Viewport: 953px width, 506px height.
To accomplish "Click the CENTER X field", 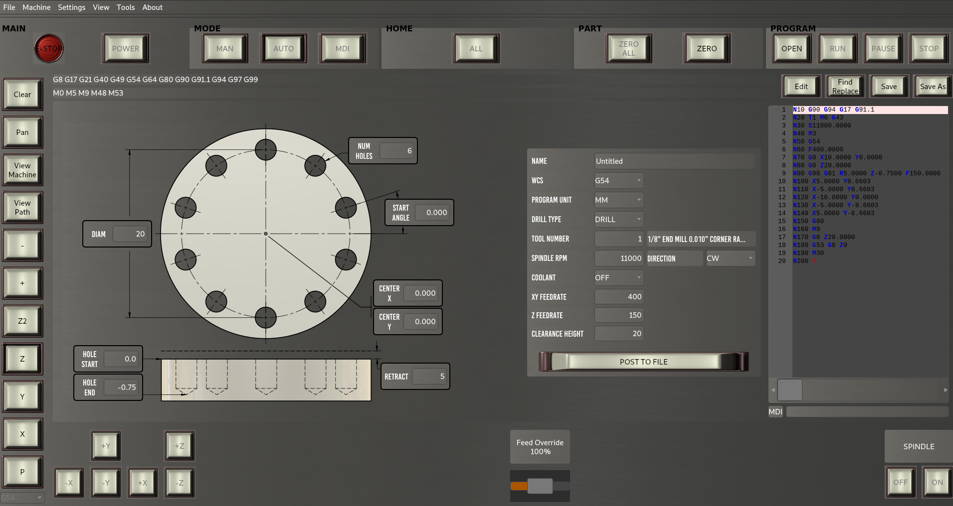I will click(421, 293).
